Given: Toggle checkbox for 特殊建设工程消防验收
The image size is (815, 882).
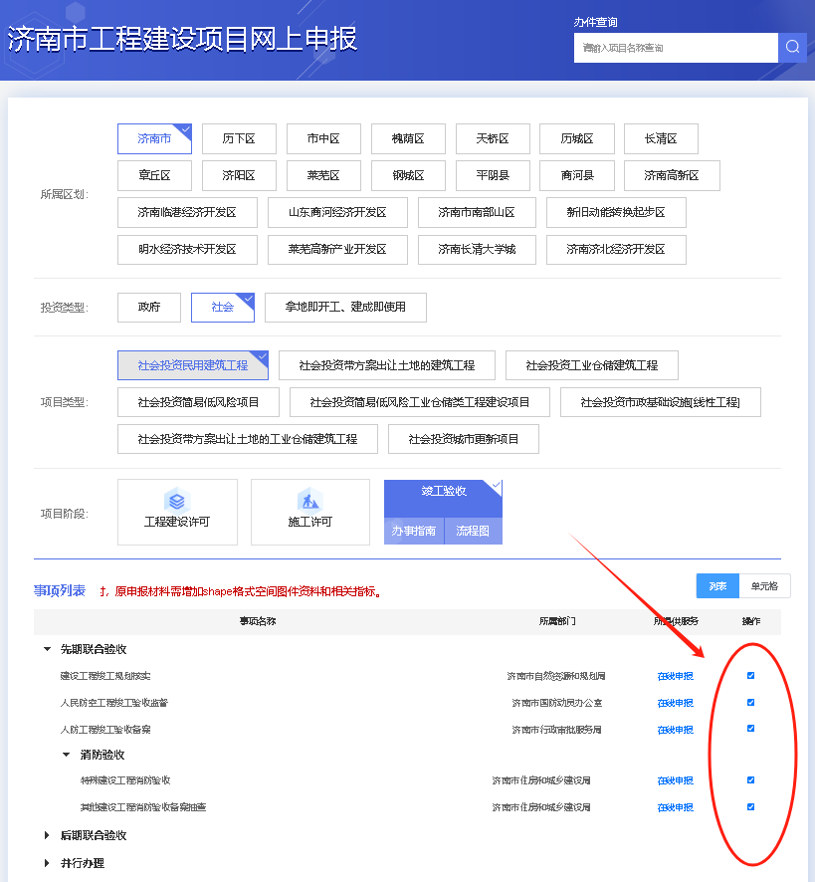Looking at the screenshot, I should pos(750,780).
